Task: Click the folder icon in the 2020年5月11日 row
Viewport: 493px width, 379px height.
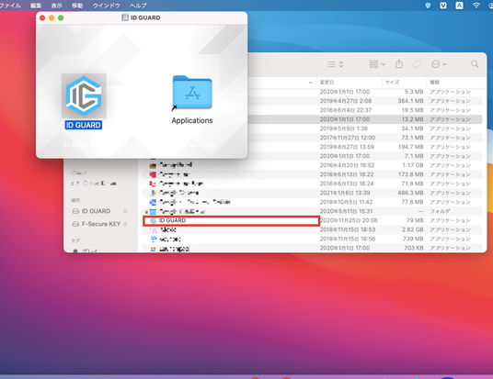Action: 153,211
